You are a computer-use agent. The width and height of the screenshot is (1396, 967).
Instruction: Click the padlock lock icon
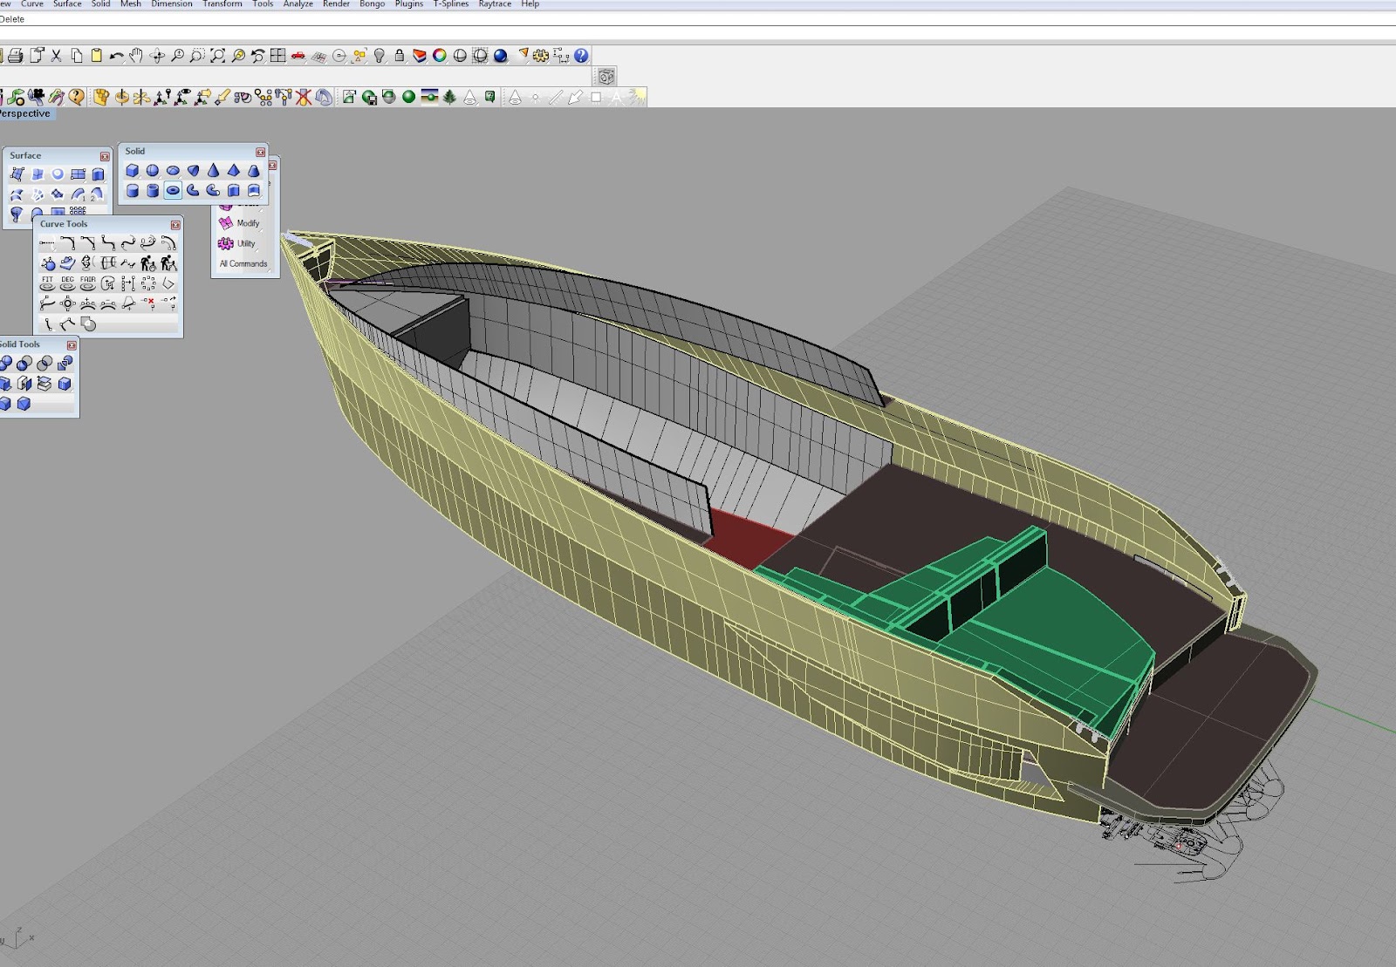[x=400, y=56]
